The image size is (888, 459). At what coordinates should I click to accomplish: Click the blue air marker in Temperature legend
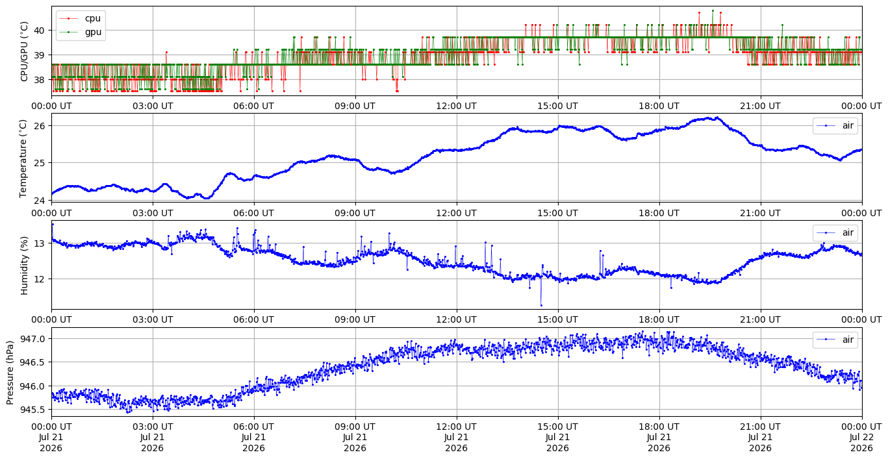(826, 125)
